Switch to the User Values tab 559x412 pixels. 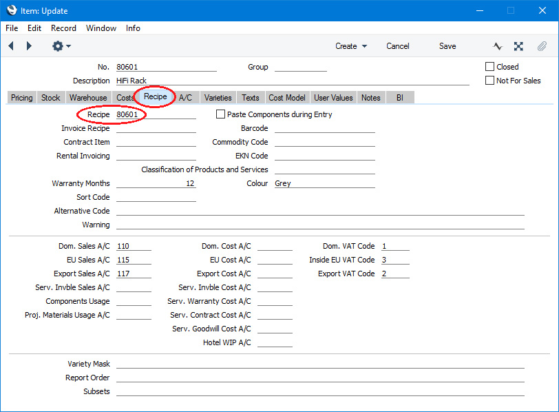(x=333, y=97)
